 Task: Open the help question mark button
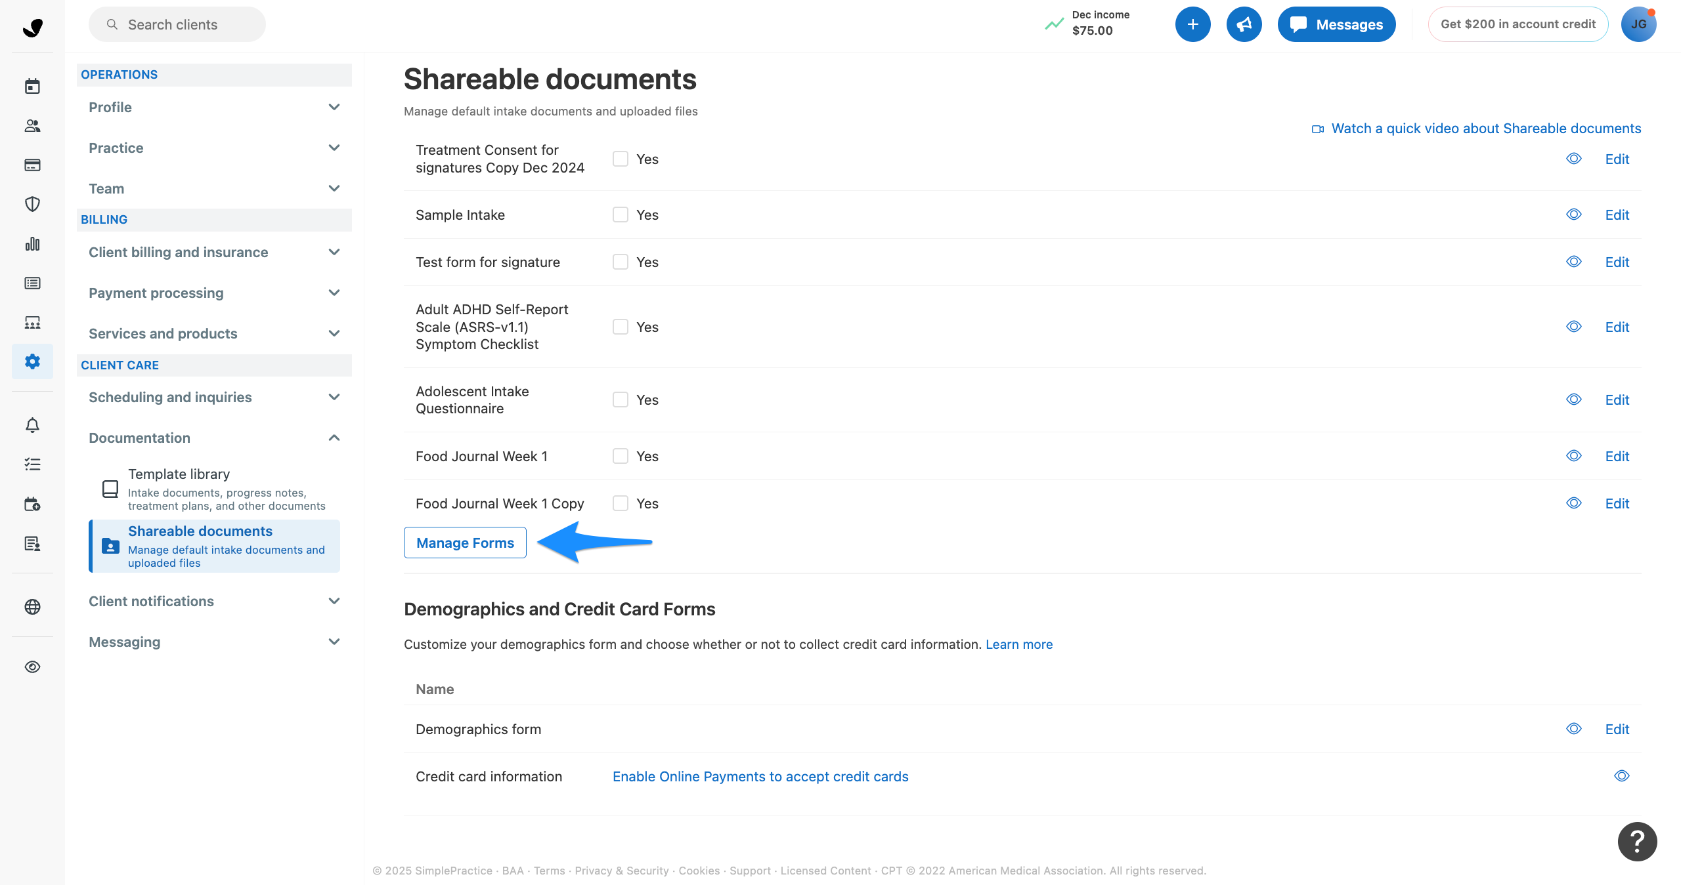pos(1637,842)
